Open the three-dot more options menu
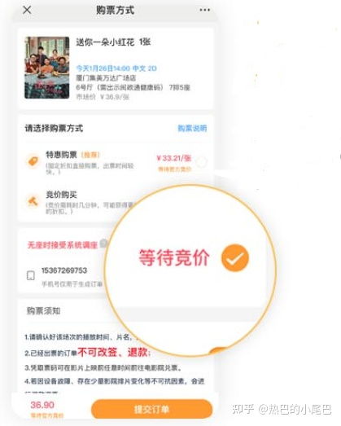The width and height of the screenshot is (341, 426). coord(204,10)
